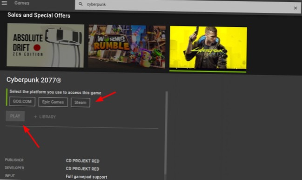302x180 pixels.
Task: Click the Full gamepad support text
Action: tap(86, 177)
